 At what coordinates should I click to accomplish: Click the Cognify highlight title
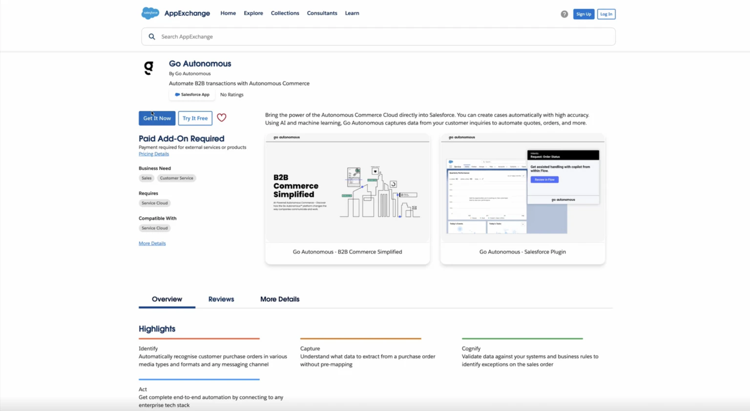coord(471,349)
